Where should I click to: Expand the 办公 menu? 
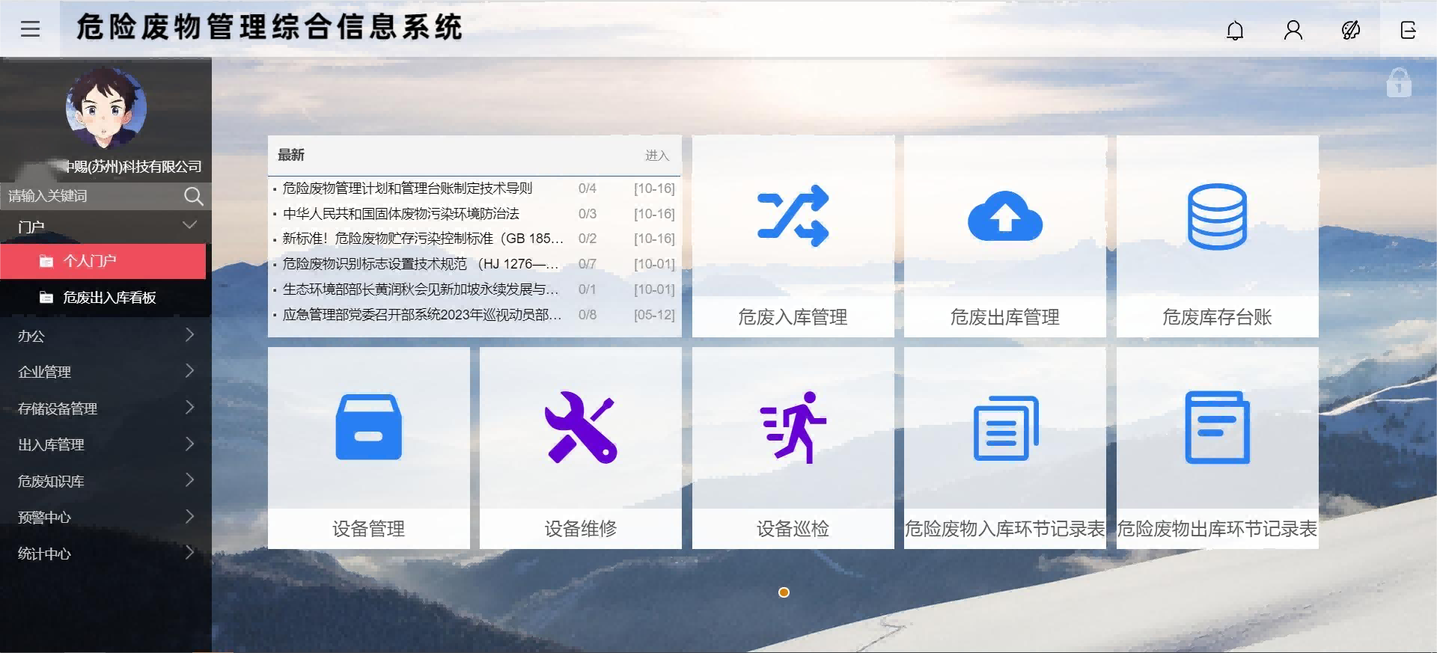[106, 336]
